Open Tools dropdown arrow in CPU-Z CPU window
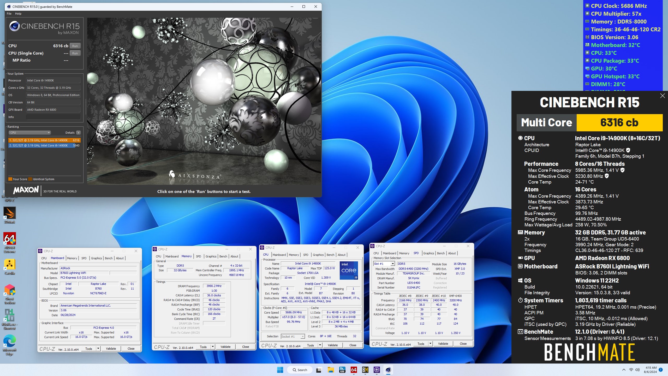668x376 pixels. 320,345
